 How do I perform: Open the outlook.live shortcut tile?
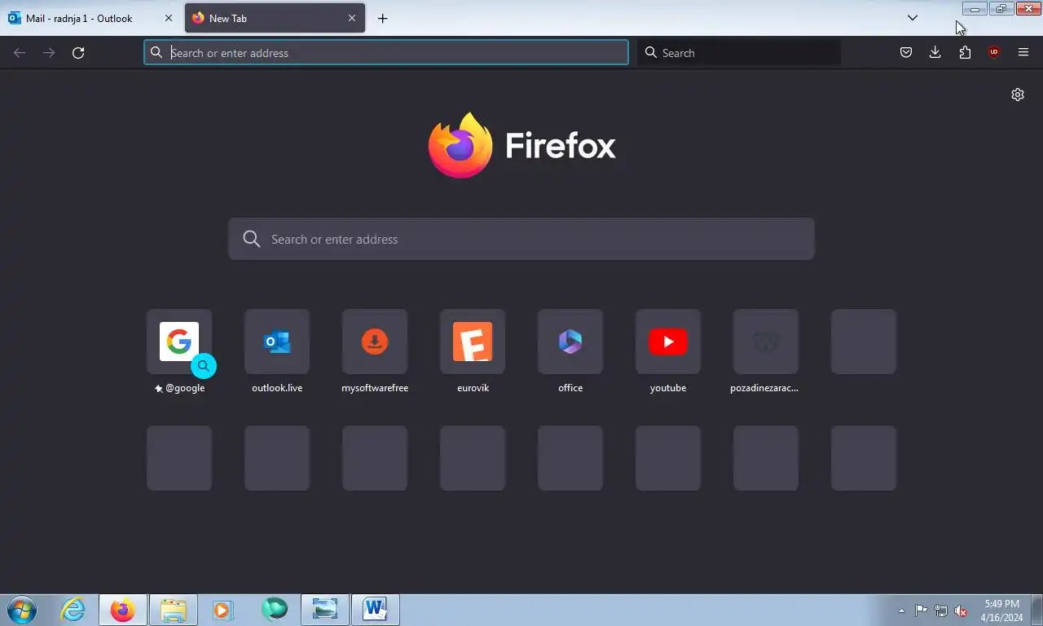277,342
